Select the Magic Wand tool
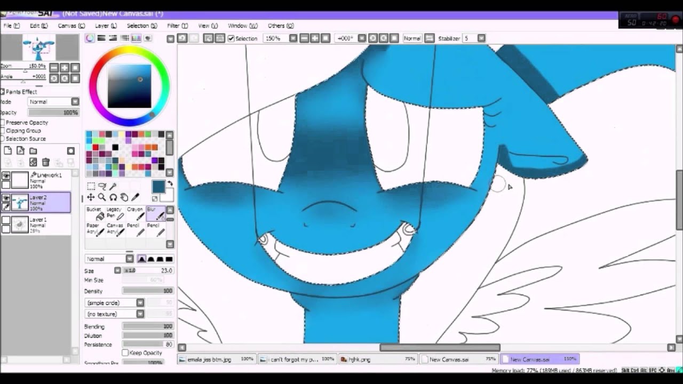Image resolution: width=683 pixels, height=384 pixels. pos(113,186)
